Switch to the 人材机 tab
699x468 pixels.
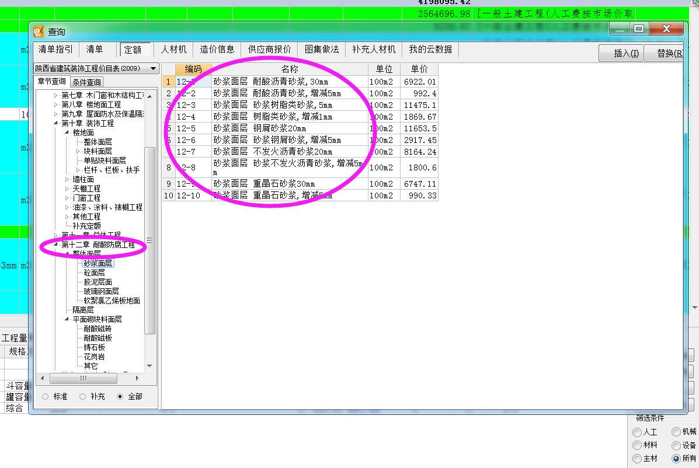pyautogui.click(x=173, y=49)
